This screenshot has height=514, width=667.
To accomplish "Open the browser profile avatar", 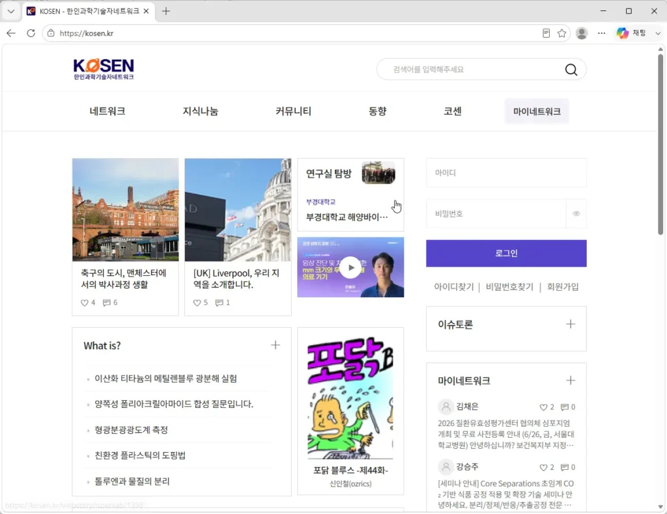I will 582,33.
